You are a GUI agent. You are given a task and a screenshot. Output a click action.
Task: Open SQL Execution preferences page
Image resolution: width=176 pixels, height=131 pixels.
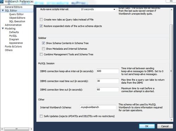click(17, 22)
